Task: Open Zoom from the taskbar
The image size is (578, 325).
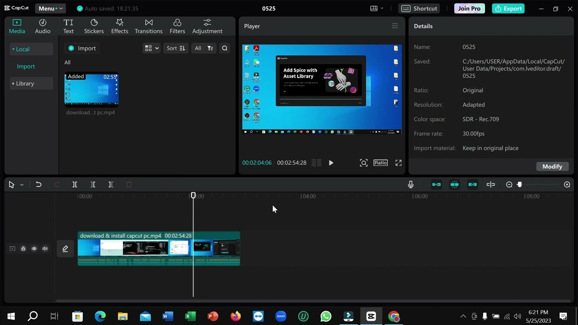Action: (281, 316)
